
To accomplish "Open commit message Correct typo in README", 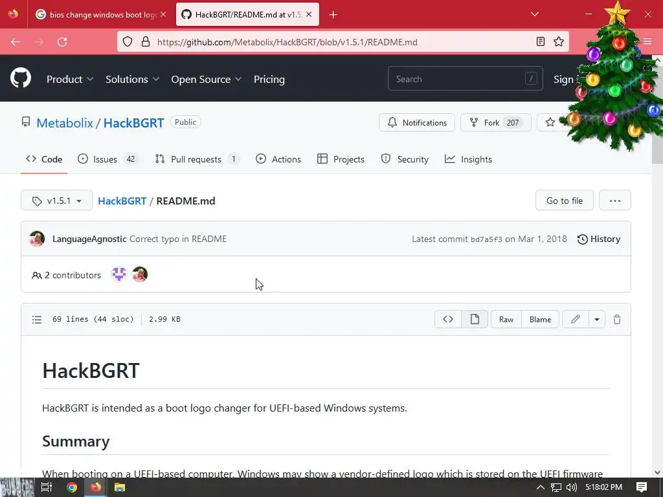I will (x=178, y=239).
